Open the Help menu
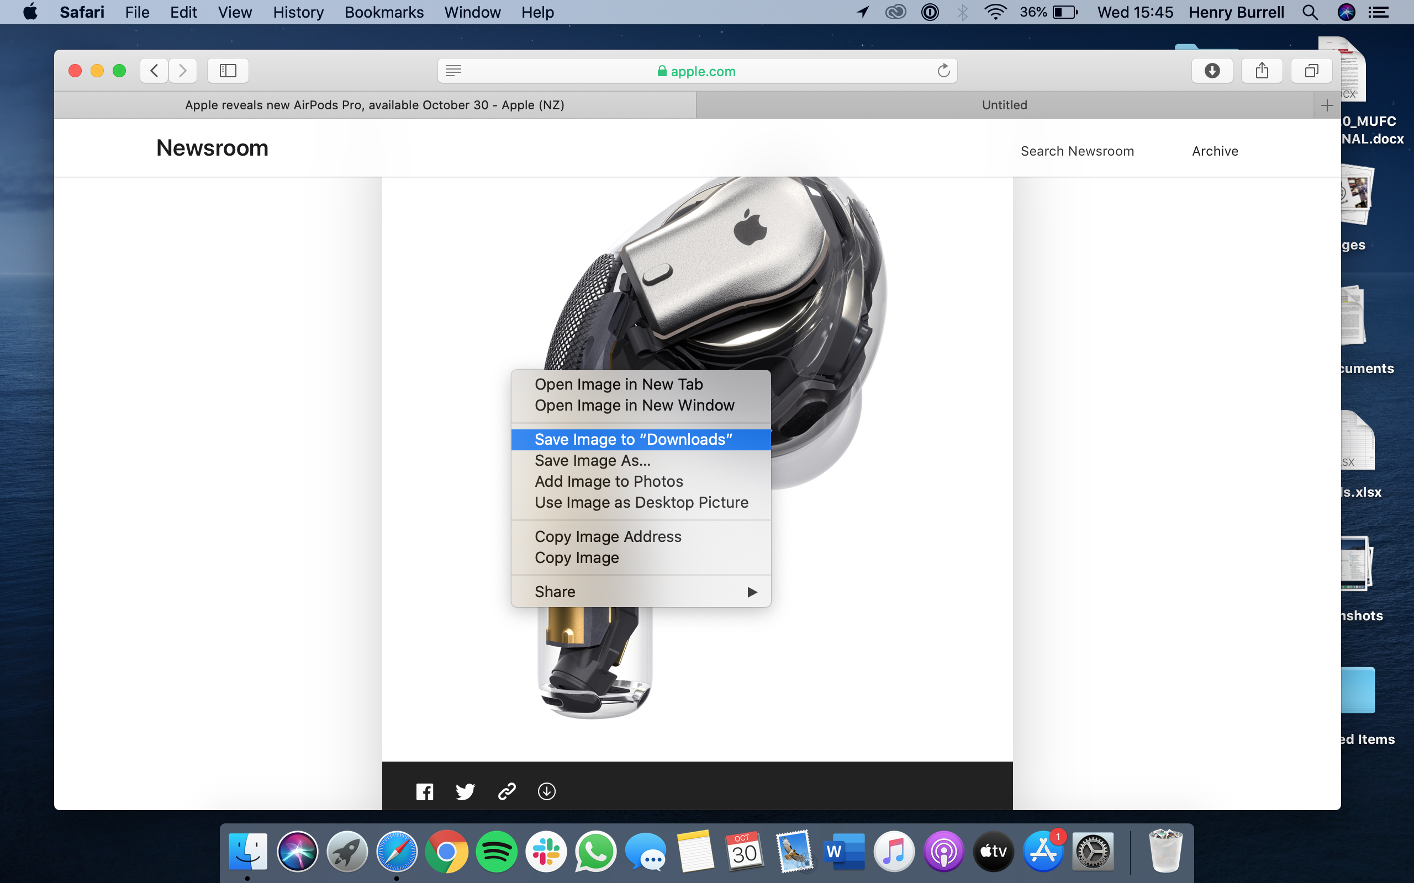The image size is (1414, 883). pos(537,12)
